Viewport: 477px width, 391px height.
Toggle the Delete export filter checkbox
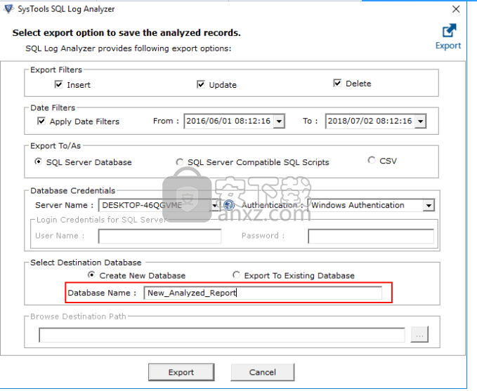(x=337, y=83)
